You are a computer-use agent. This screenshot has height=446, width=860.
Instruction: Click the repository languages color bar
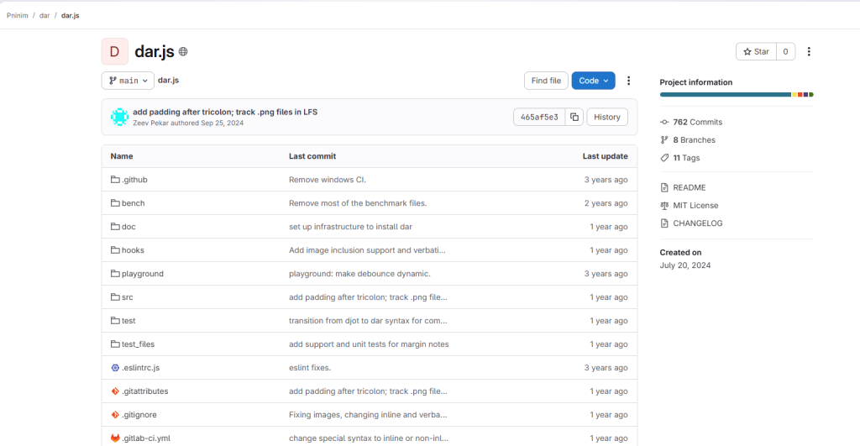pyautogui.click(x=736, y=95)
